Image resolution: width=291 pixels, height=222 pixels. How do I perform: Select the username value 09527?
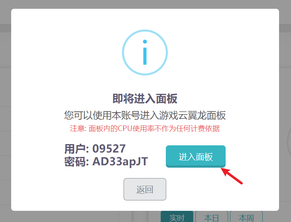[109, 149]
